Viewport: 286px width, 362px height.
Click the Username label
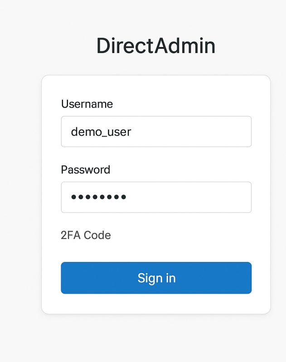[x=87, y=104]
